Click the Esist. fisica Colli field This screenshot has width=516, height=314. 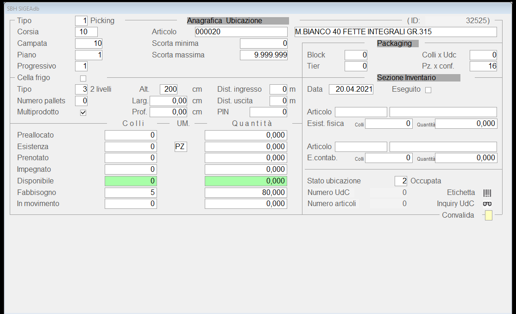coord(389,124)
